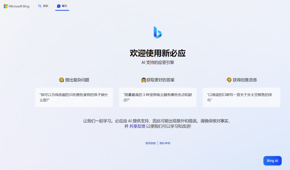Screen dimensions: 290x170
Task: Open the 共享反馈 feedback link
Action: tap(137, 126)
